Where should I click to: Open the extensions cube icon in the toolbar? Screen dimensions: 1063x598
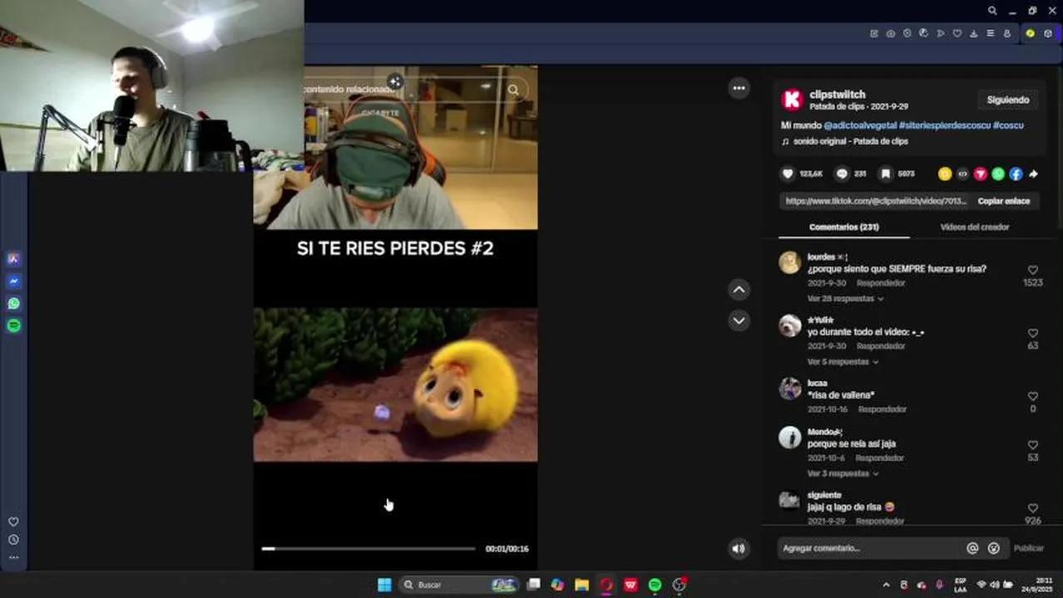[1048, 33]
